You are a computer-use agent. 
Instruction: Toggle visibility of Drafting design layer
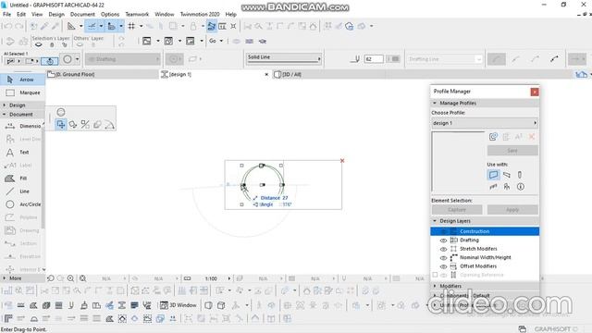[x=444, y=240]
